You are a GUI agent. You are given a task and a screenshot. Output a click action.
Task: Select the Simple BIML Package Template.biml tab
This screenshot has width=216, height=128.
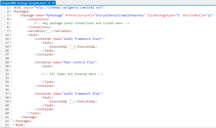[23, 2]
